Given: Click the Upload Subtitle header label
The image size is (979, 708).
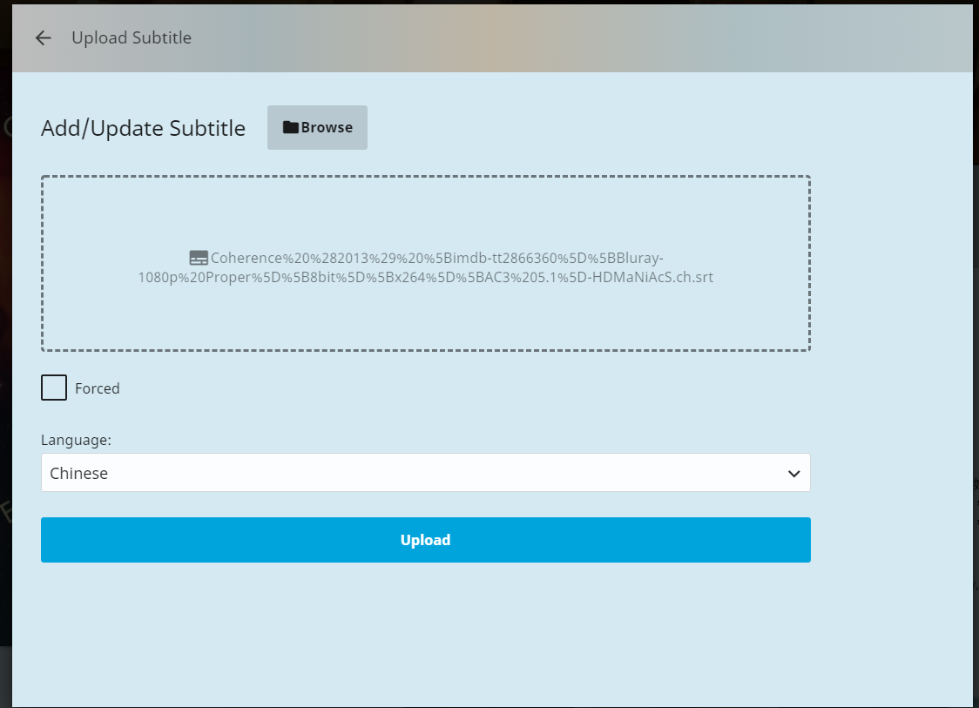Looking at the screenshot, I should click(x=132, y=37).
